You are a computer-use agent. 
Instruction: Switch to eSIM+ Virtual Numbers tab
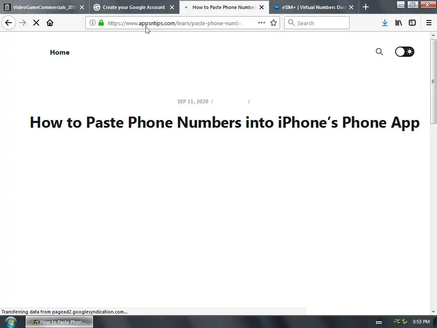(x=314, y=7)
